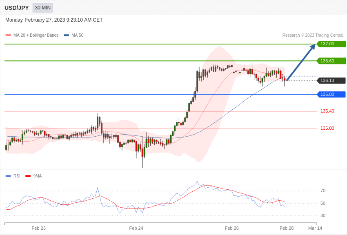
Task: Click the Feb 24 date axis label
Action: tap(136, 228)
